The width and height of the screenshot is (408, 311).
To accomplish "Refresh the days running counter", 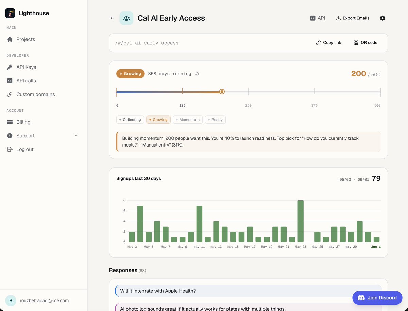I will tap(197, 74).
